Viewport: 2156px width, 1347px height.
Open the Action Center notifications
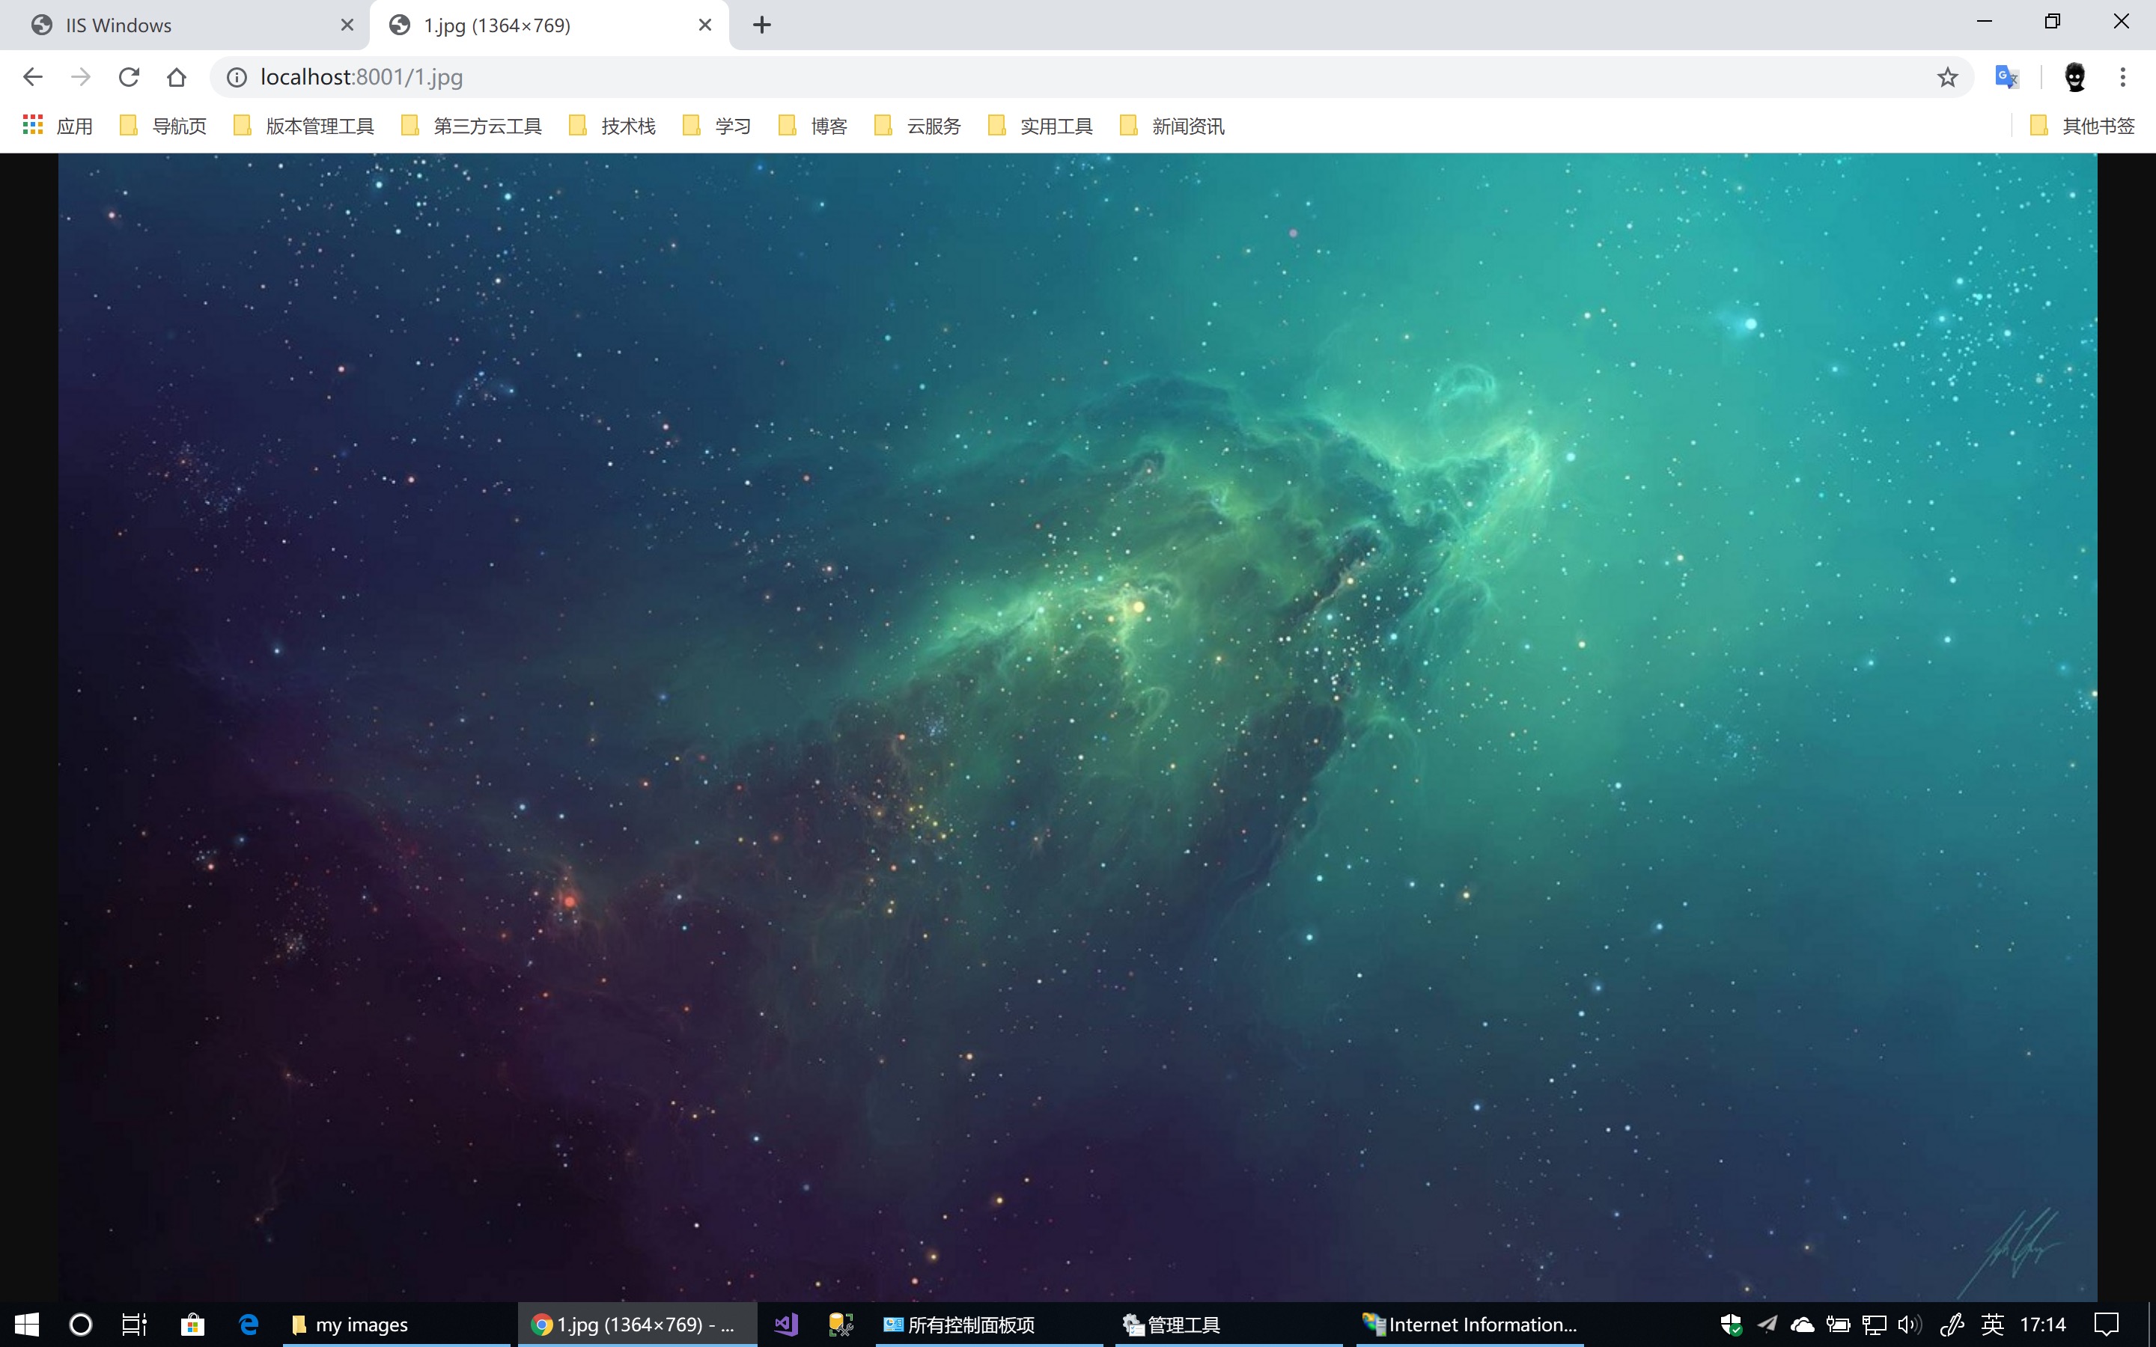click(x=2106, y=1325)
